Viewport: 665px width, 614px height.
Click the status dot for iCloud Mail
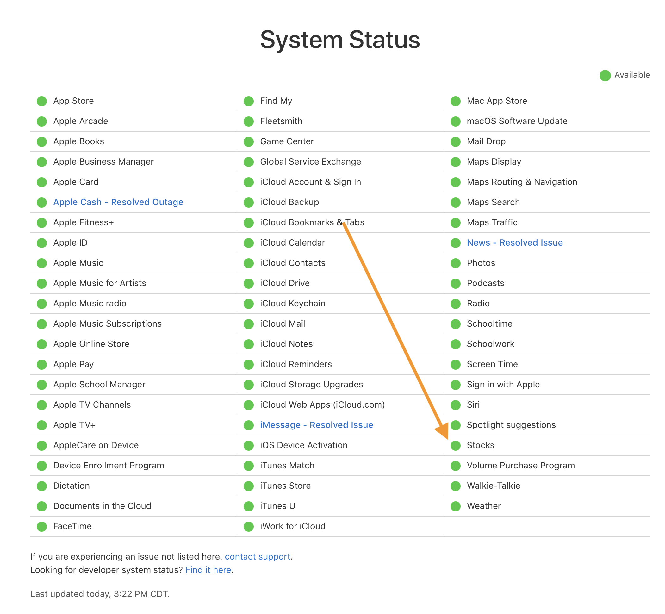pos(248,324)
